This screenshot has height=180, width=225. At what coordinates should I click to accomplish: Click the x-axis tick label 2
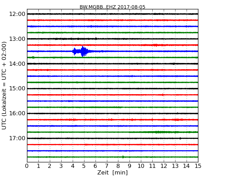click(49, 166)
